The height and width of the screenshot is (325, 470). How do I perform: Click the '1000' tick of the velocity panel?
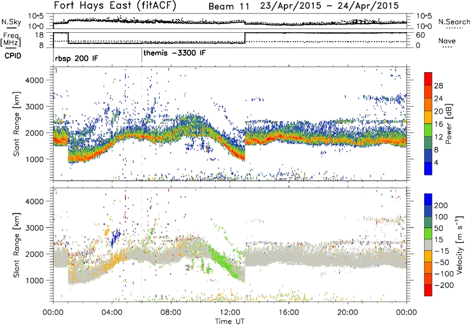tap(34, 280)
